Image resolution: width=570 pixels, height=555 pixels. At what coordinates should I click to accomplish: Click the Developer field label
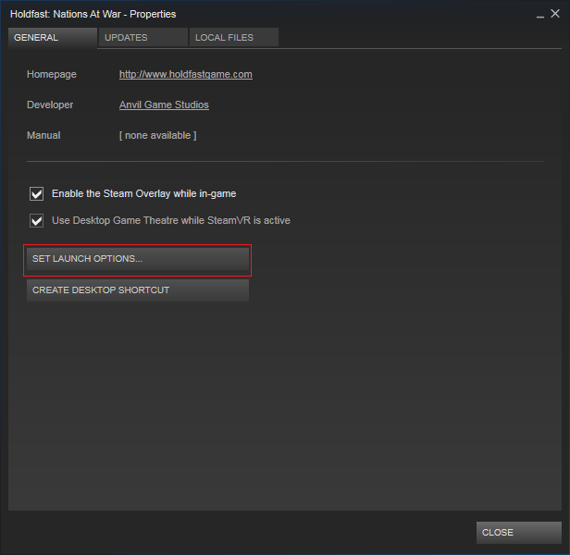click(x=50, y=105)
